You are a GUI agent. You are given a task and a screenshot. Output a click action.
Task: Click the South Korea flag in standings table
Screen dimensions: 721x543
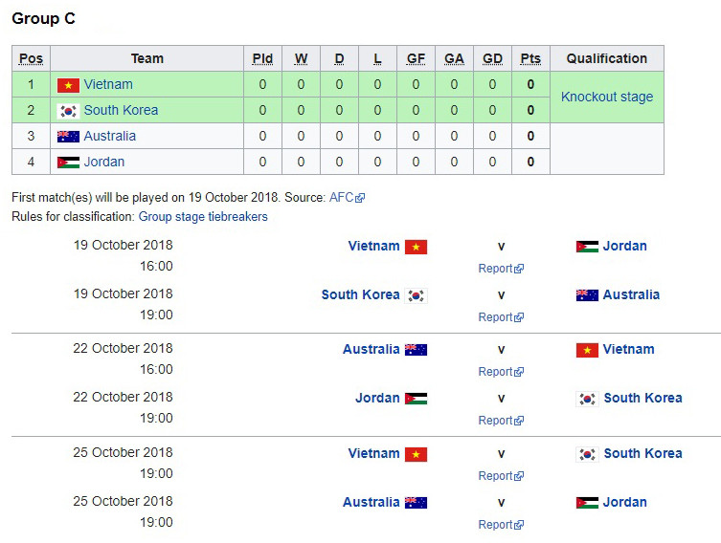click(x=68, y=110)
